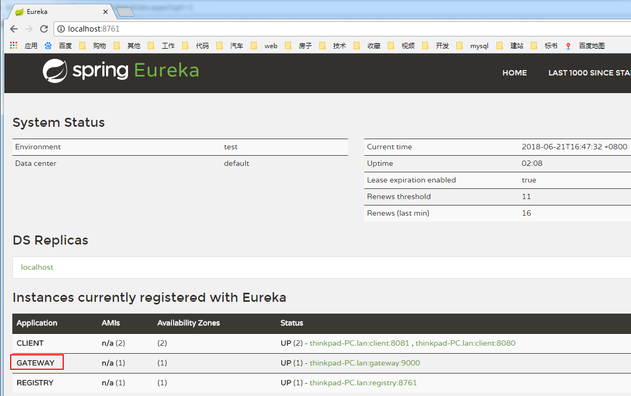The height and width of the screenshot is (396, 631).
Task: Open the thinkpad-PC.lan:client:8081 instance link
Action: coord(359,343)
